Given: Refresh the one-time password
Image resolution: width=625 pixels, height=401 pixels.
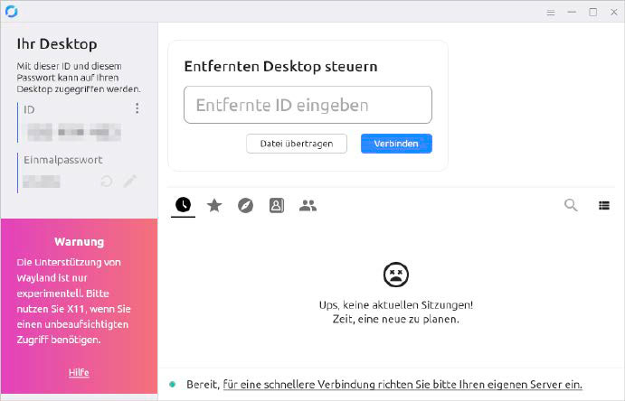Looking at the screenshot, I should (107, 182).
